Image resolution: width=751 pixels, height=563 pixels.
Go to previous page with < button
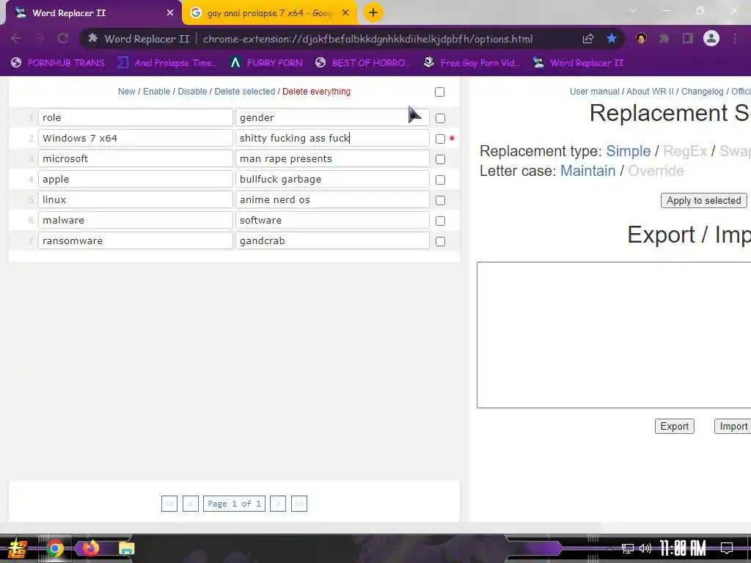pos(191,504)
